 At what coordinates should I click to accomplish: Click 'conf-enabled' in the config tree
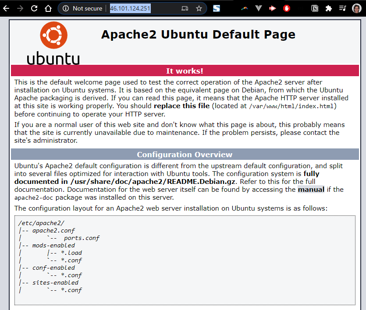point(53,268)
